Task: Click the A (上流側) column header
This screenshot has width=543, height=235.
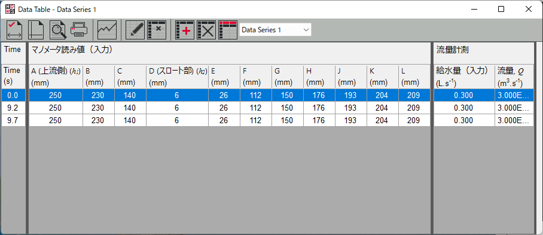Action: point(56,77)
